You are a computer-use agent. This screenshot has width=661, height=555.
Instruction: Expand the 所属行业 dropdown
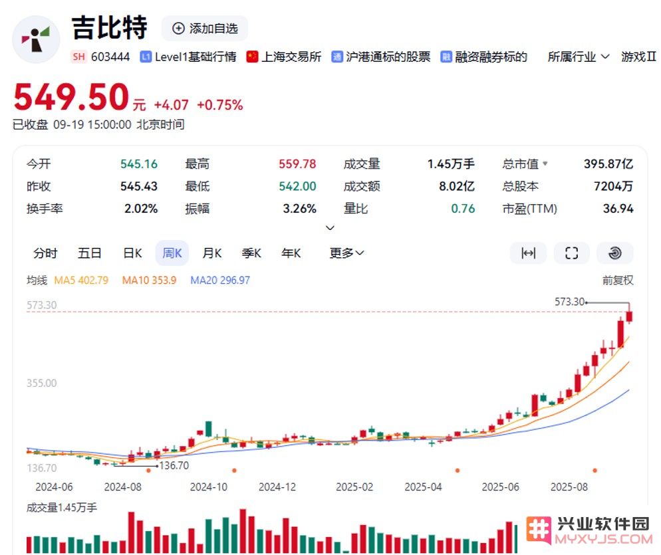[x=579, y=57]
